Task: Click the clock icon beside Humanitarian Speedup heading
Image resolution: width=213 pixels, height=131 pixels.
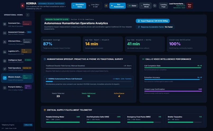Action: (45, 59)
